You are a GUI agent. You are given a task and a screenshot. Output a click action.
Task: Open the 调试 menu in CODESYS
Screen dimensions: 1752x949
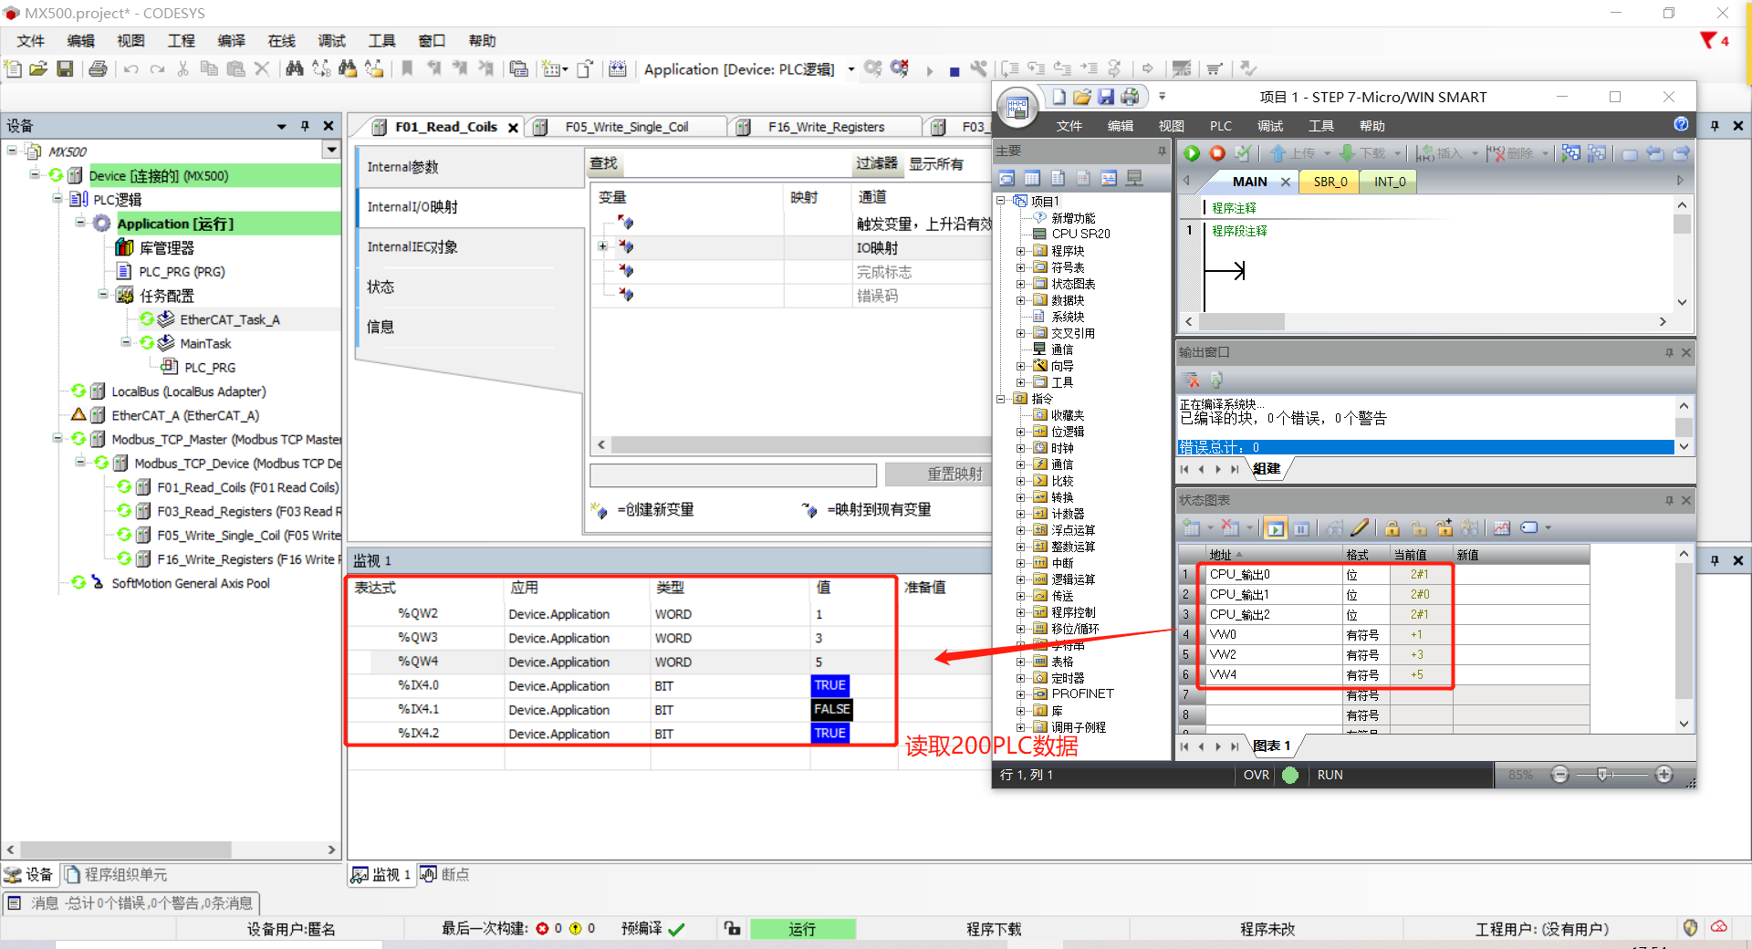pyautogui.click(x=331, y=41)
